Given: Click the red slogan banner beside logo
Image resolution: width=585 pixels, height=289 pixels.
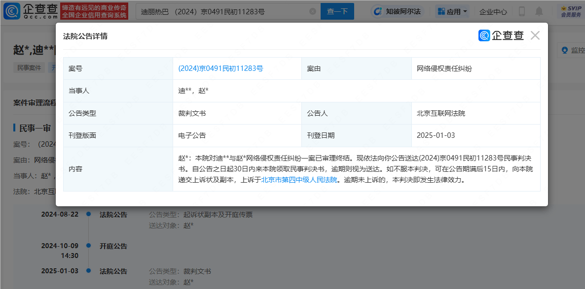Looking at the screenshot, I should point(94,11).
